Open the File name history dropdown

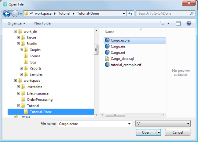(129, 124)
